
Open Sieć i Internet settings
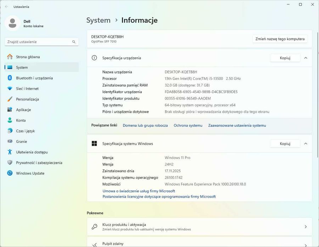click(x=27, y=89)
